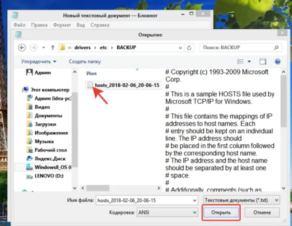Open the 'Упорядочить' dropdown menu
Viewport: 292px width, 226px height.
pyautogui.click(x=38, y=62)
